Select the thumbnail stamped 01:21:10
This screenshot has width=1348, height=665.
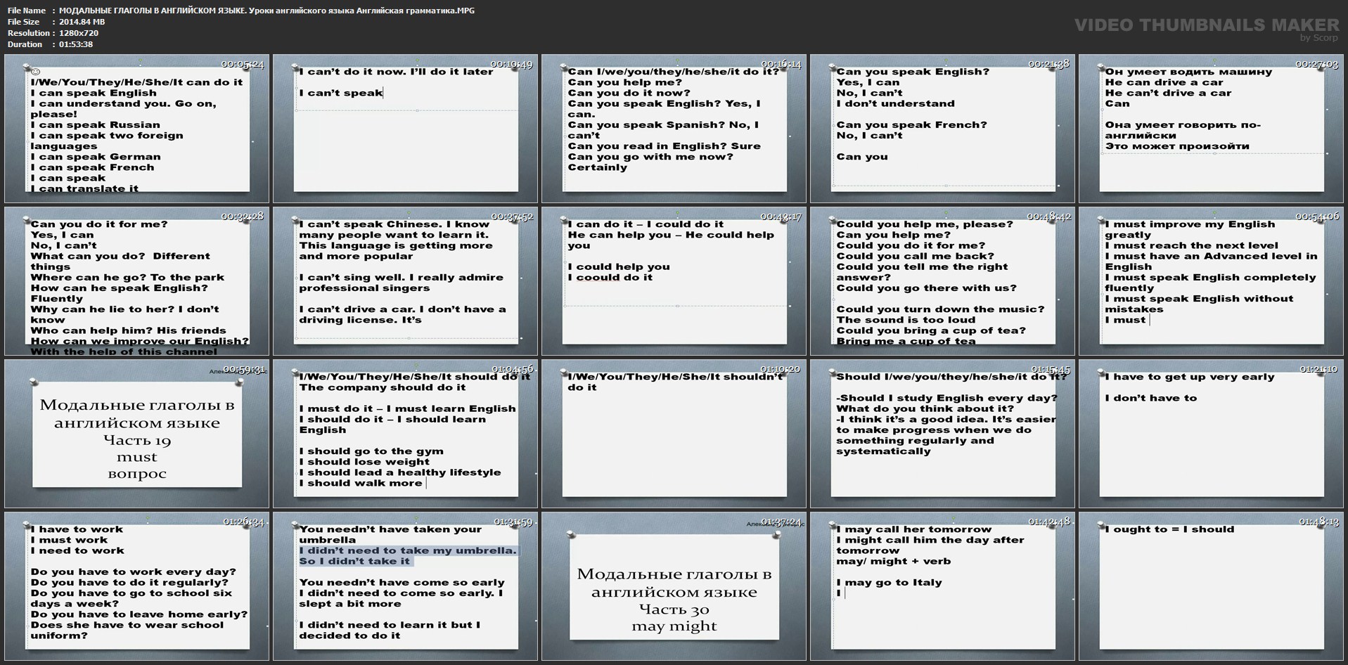click(1211, 434)
